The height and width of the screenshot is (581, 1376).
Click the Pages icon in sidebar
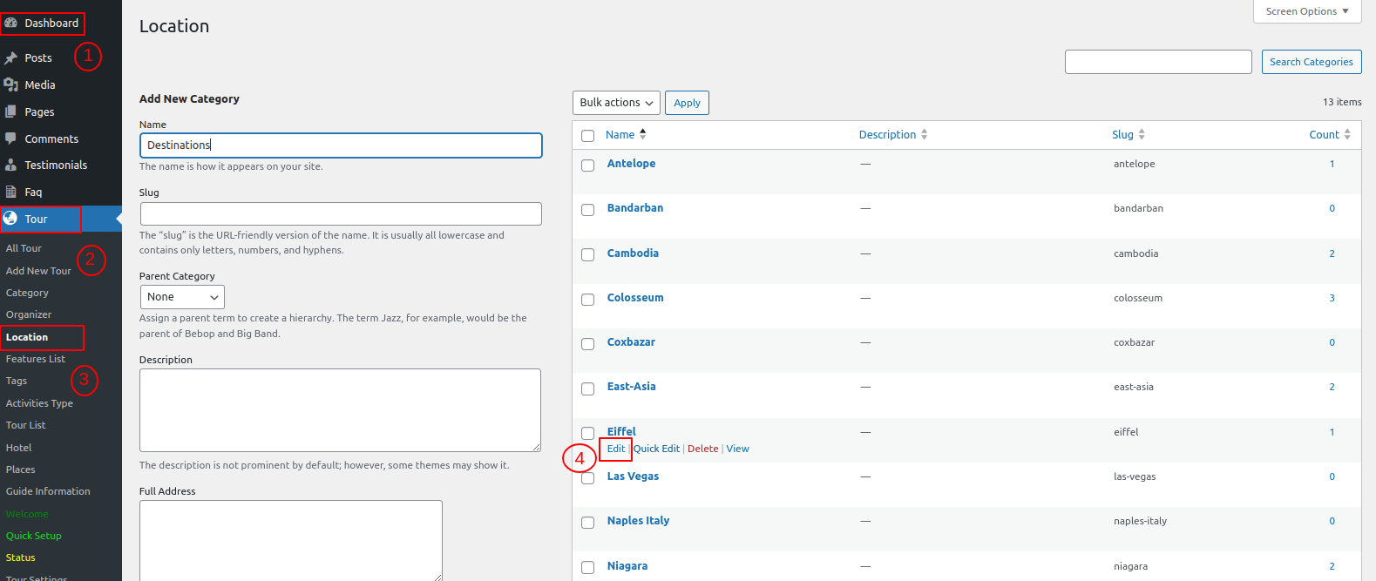(x=11, y=111)
